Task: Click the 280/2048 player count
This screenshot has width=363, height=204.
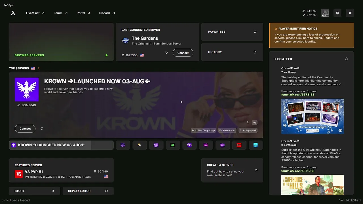Action: pyautogui.click(x=27, y=105)
